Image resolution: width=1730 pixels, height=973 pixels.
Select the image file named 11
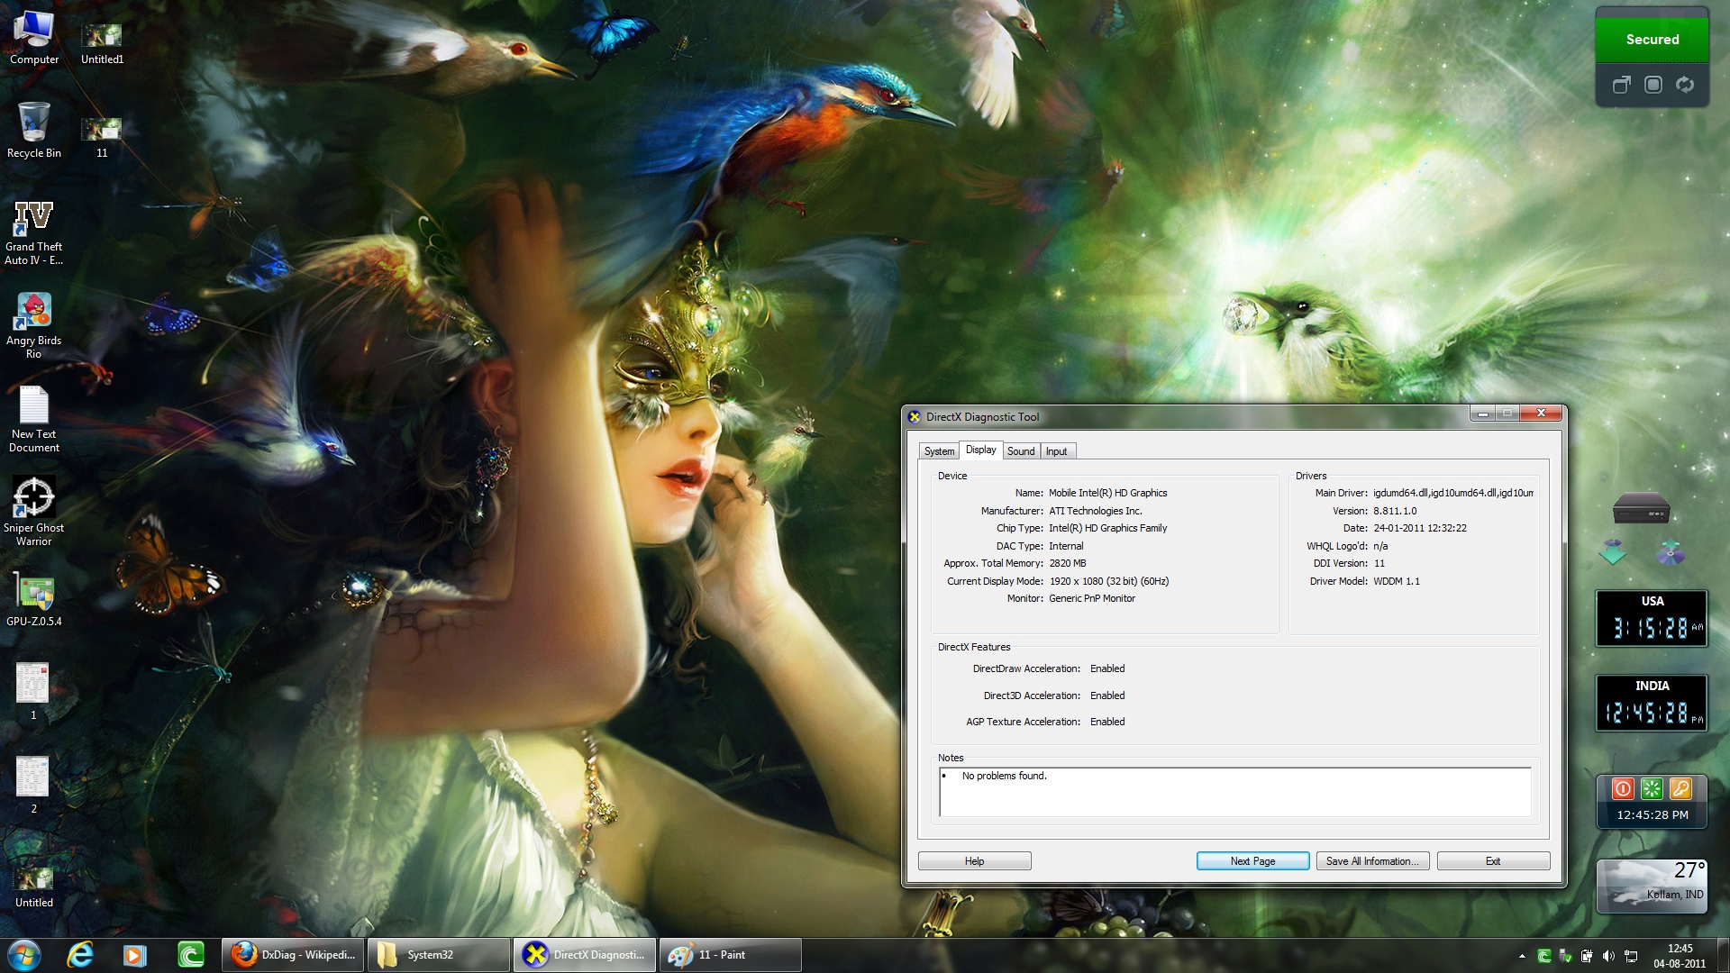[102, 137]
